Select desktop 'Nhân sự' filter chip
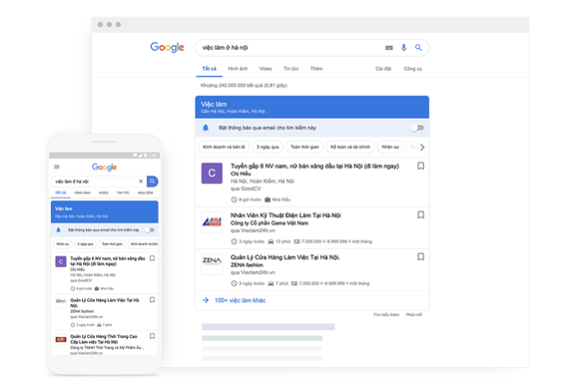Image resolution: width=585 pixels, height=382 pixels. [x=390, y=147]
